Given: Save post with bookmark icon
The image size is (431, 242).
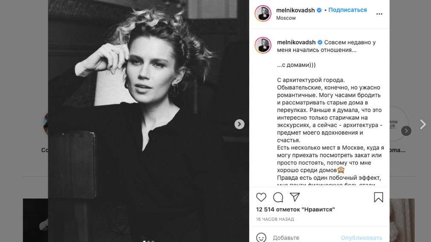Looking at the screenshot, I should click(379, 197).
